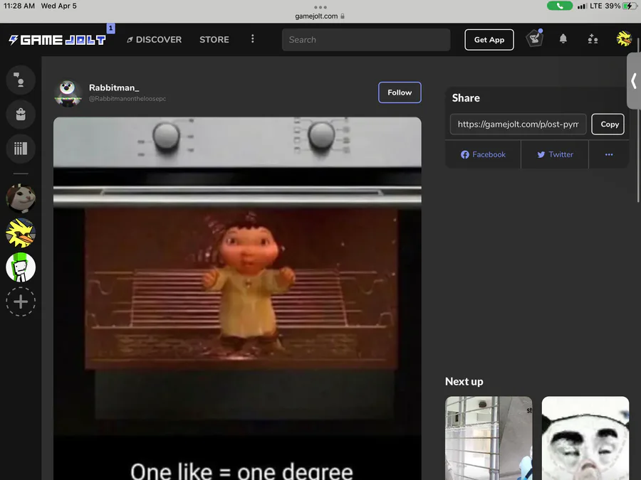Tap the battery status icon
The width and height of the screenshot is (641, 480).
630,6
